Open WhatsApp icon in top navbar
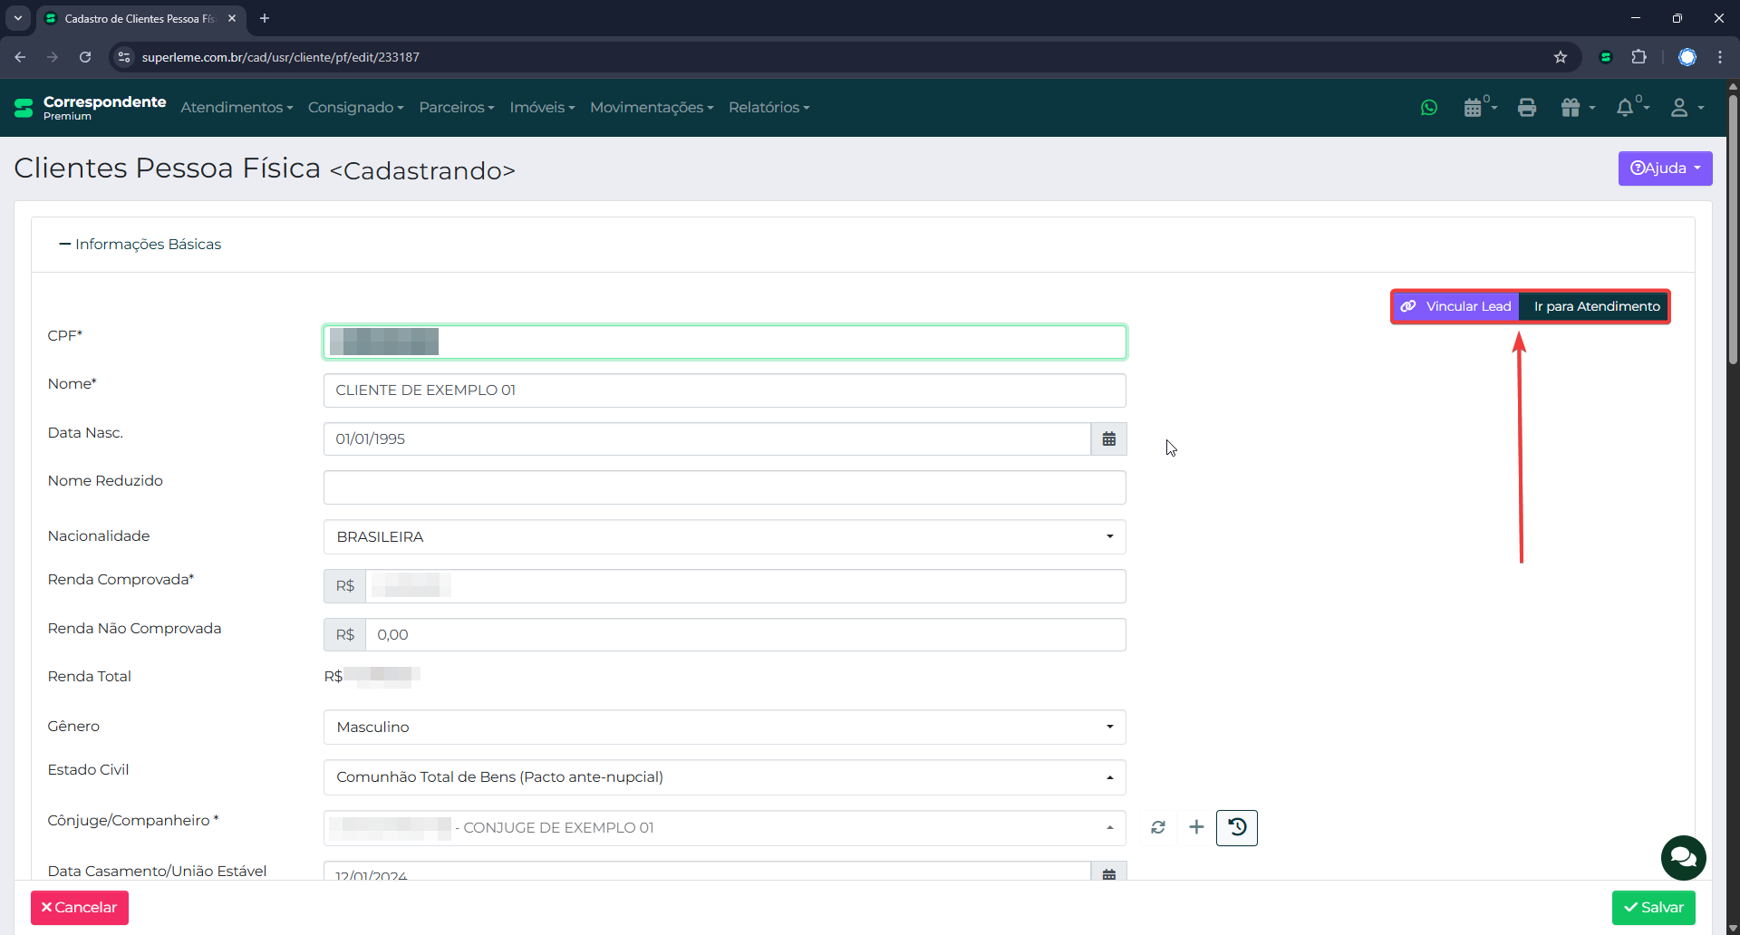 (x=1429, y=108)
